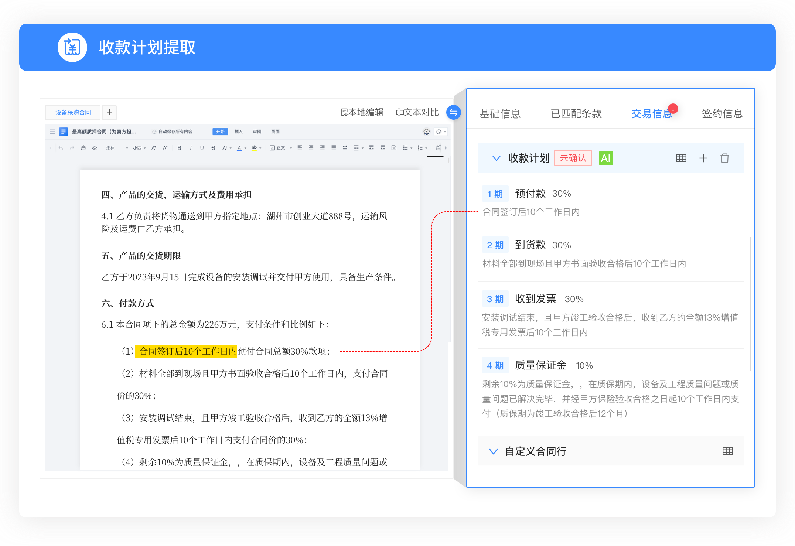This screenshot has width=795, height=546.
Task: Click the user avatar icon
Action: coord(426,132)
